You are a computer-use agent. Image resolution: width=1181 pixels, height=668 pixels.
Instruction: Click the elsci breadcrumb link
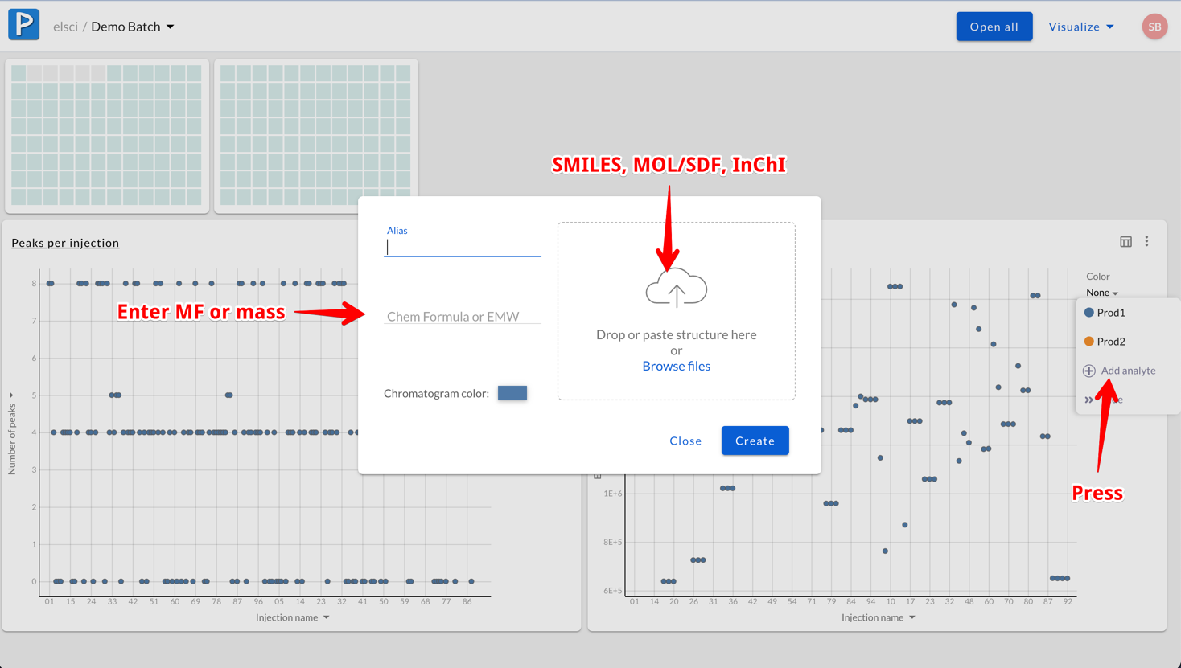click(x=65, y=27)
